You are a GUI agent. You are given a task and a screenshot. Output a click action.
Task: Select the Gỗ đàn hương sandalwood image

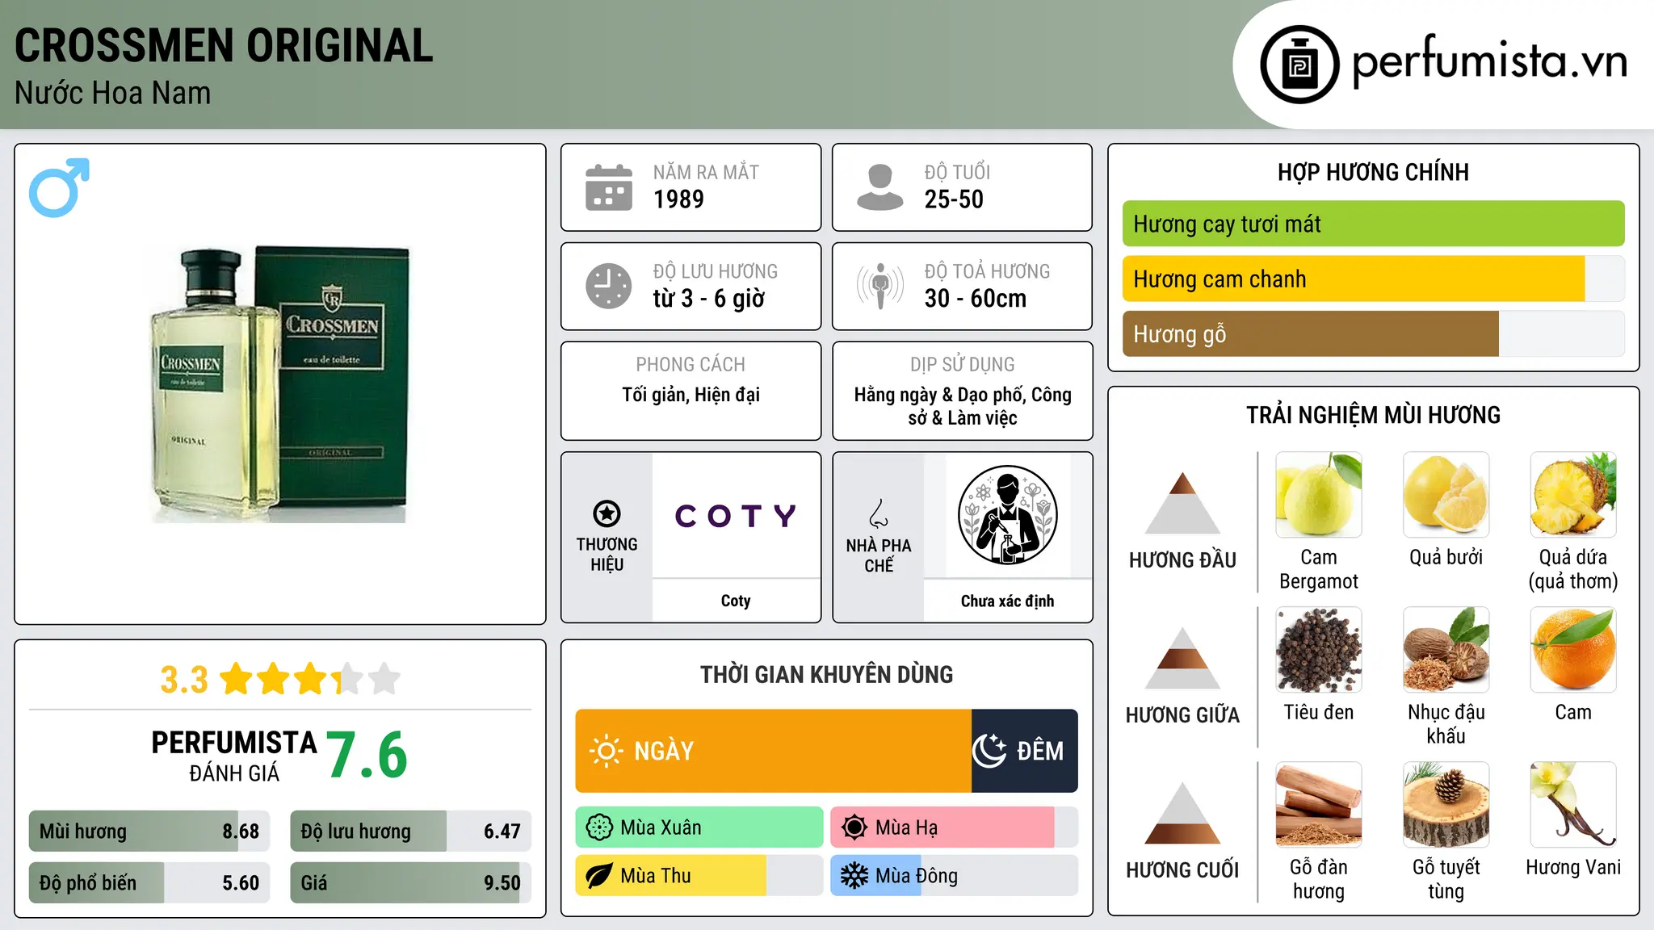pyautogui.click(x=1319, y=805)
